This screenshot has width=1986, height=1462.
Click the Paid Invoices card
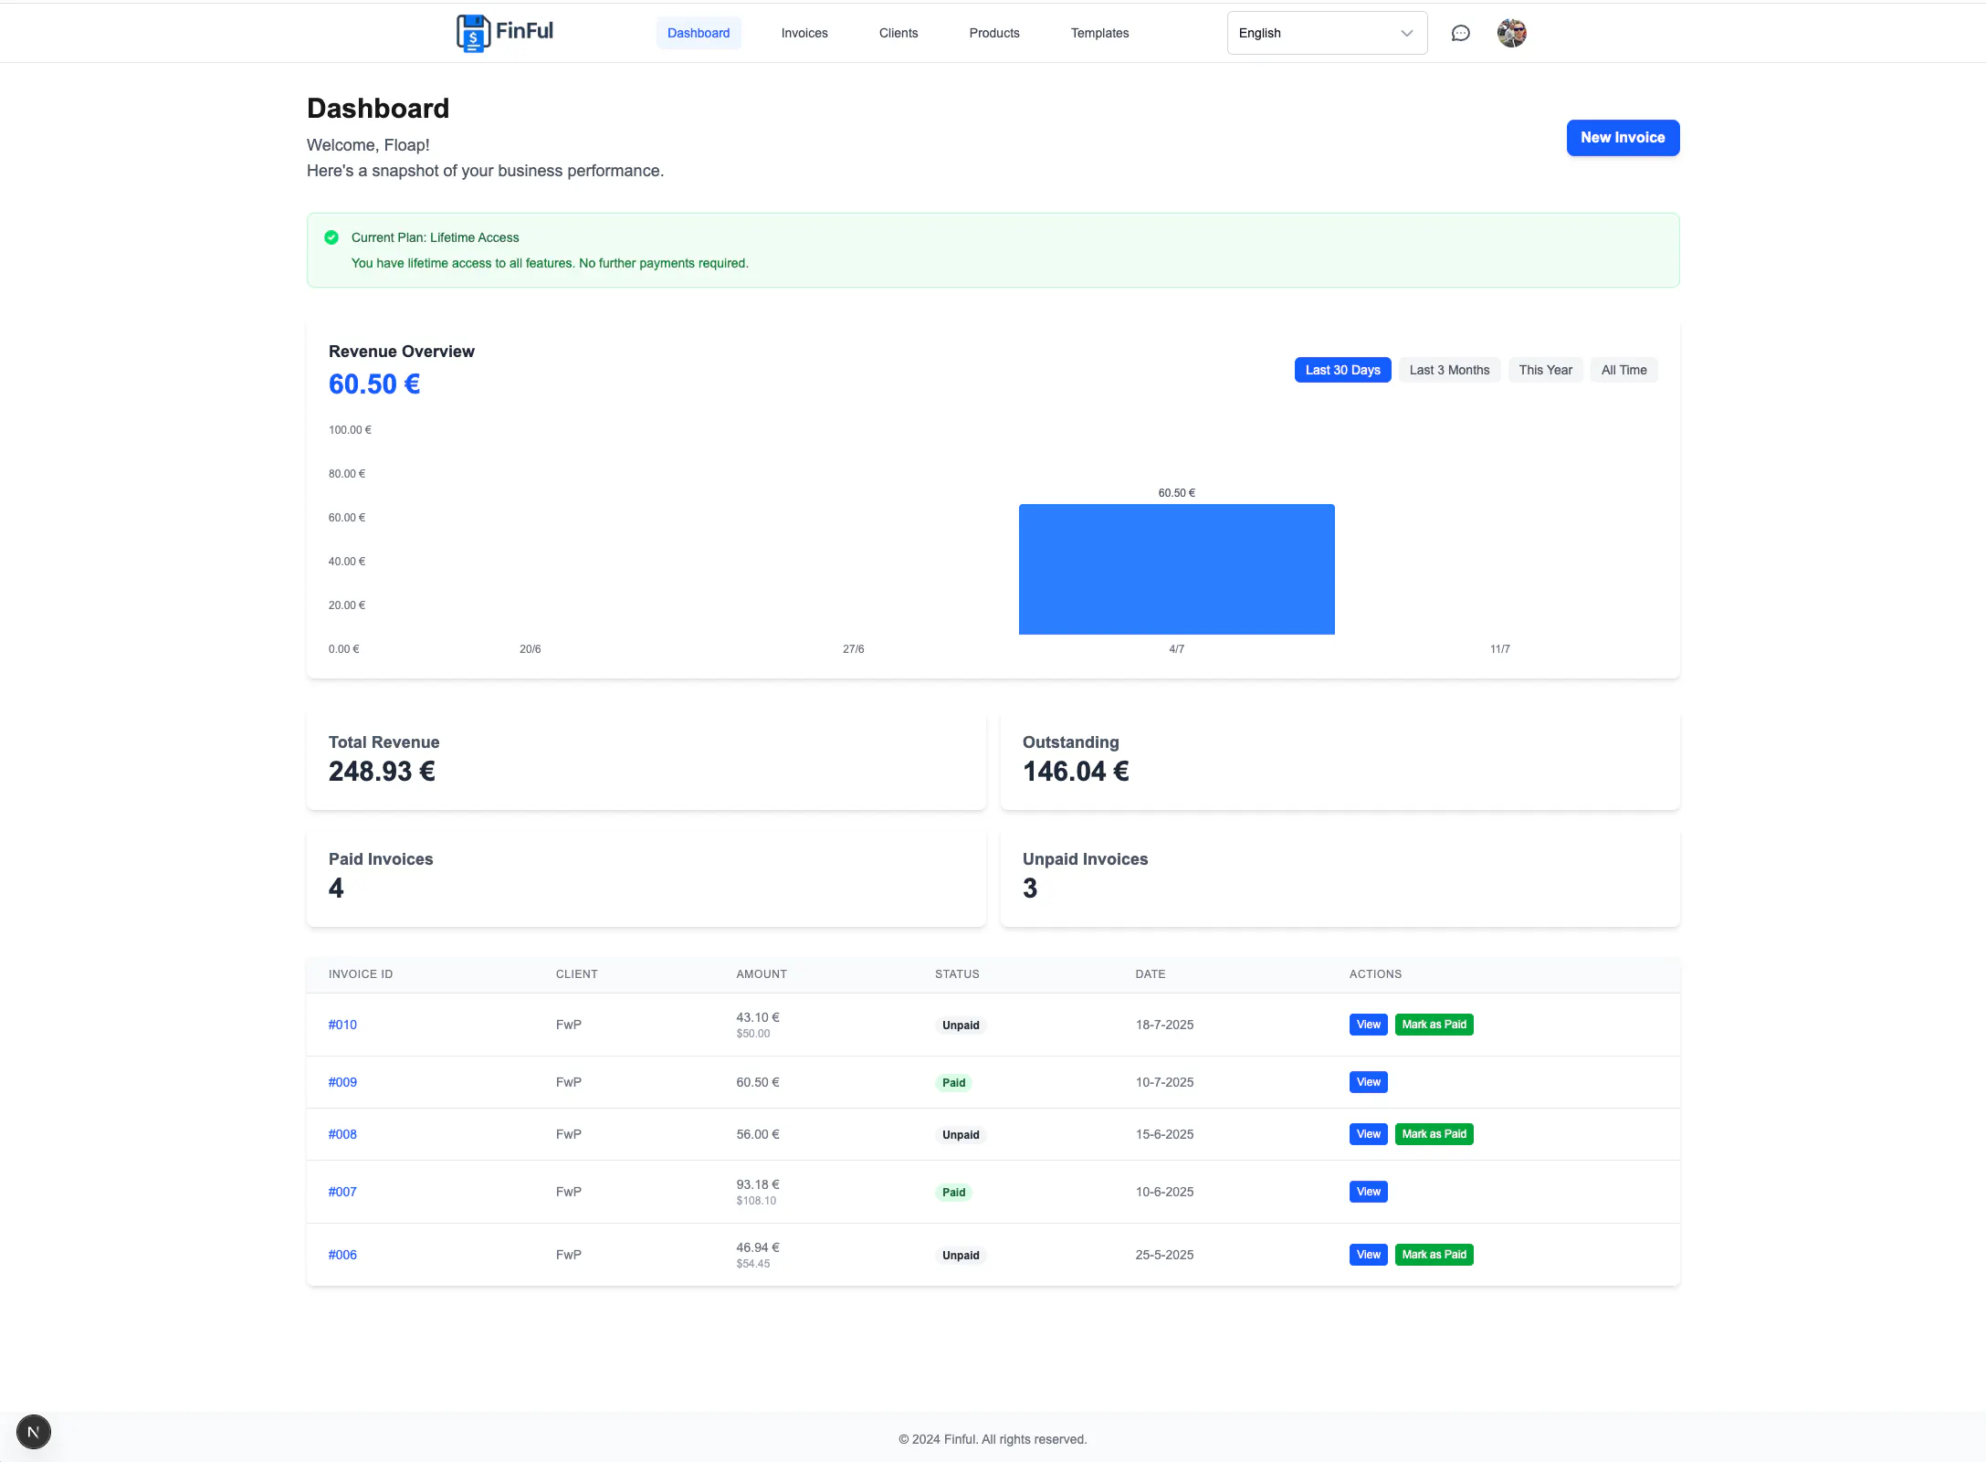click(x=646, y=878)
